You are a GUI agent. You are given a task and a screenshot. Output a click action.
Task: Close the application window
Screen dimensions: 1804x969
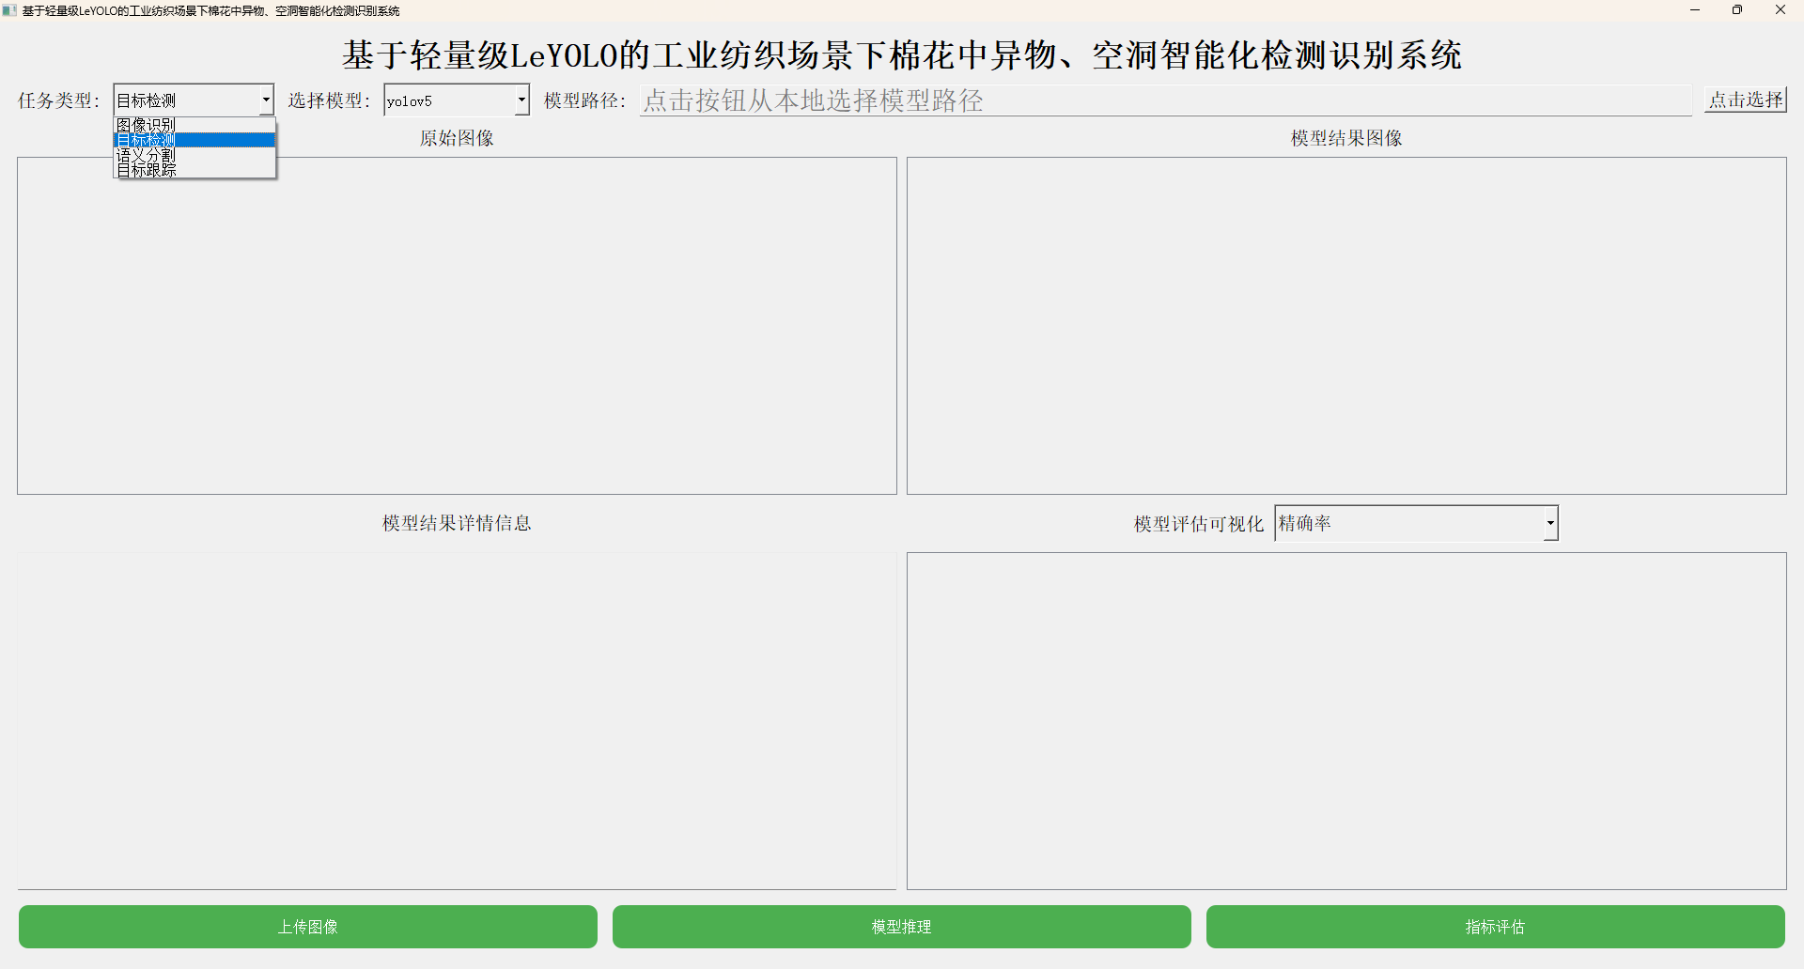(1781, 10)
